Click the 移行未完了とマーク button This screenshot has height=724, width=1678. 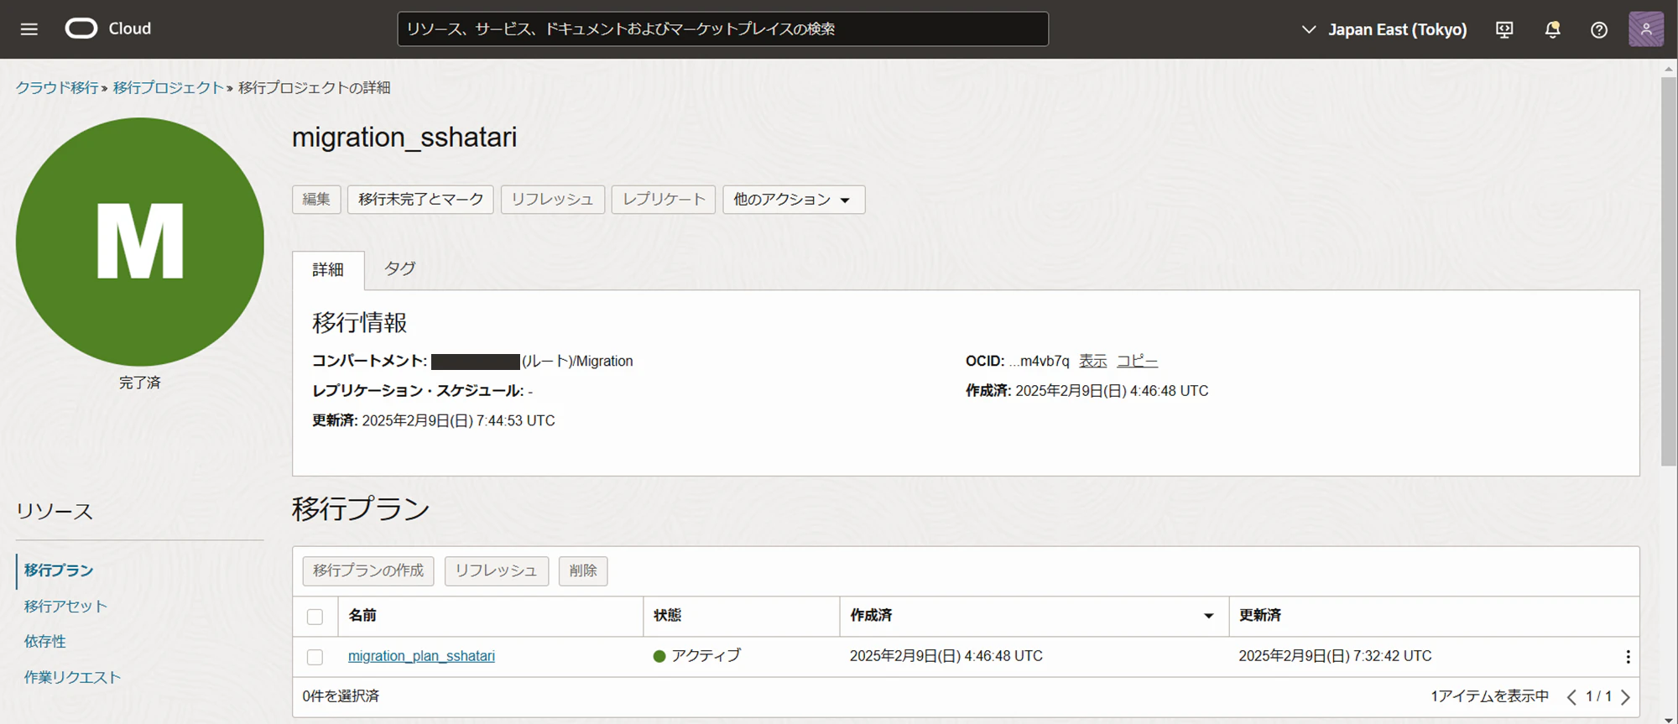tap(420, 200)
